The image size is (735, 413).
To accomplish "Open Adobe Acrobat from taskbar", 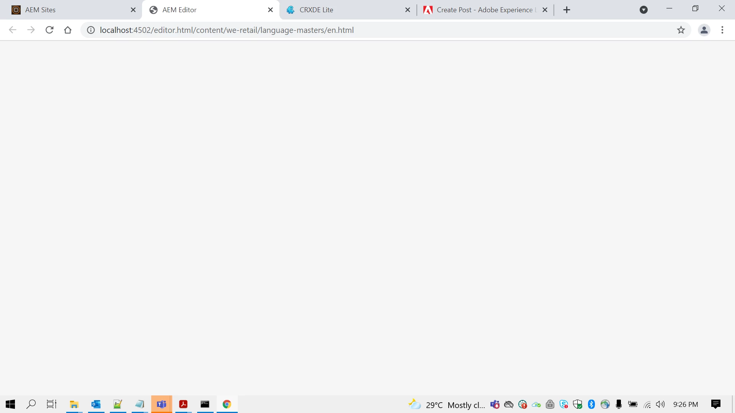I will coord(183,404).
